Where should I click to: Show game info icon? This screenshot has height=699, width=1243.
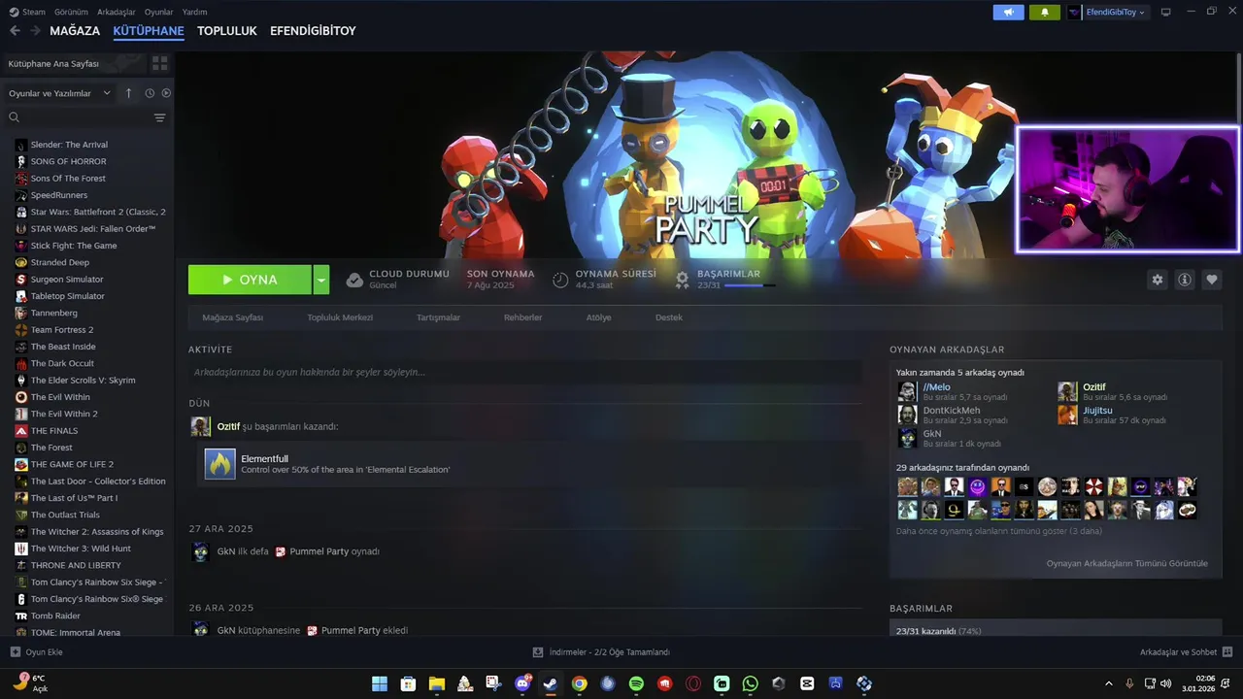[x=1185, y=280]
